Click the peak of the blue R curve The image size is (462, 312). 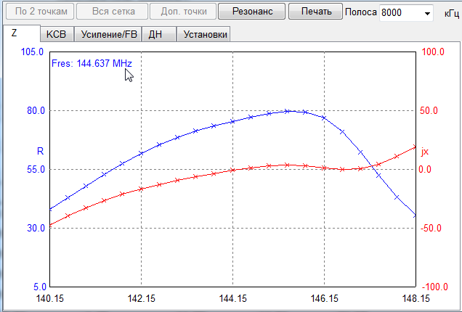(x=288, y=111)
